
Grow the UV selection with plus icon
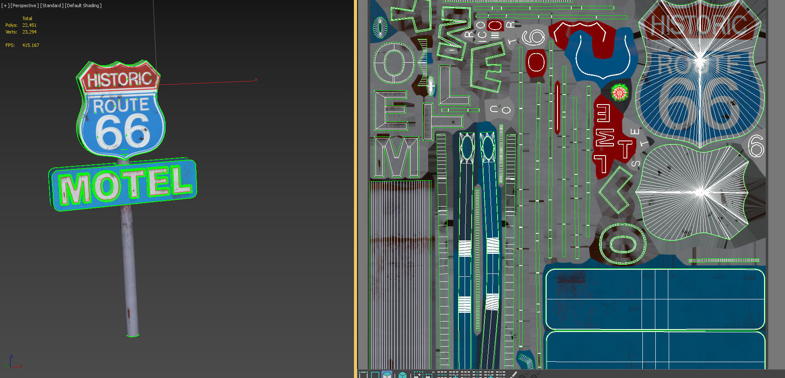click(x=418, y=375)
